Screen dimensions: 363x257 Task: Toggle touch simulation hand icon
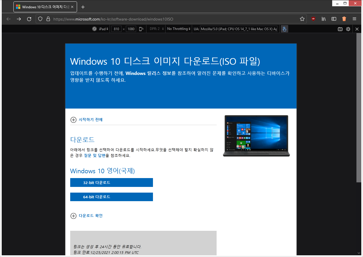click(x=284, y=29)
